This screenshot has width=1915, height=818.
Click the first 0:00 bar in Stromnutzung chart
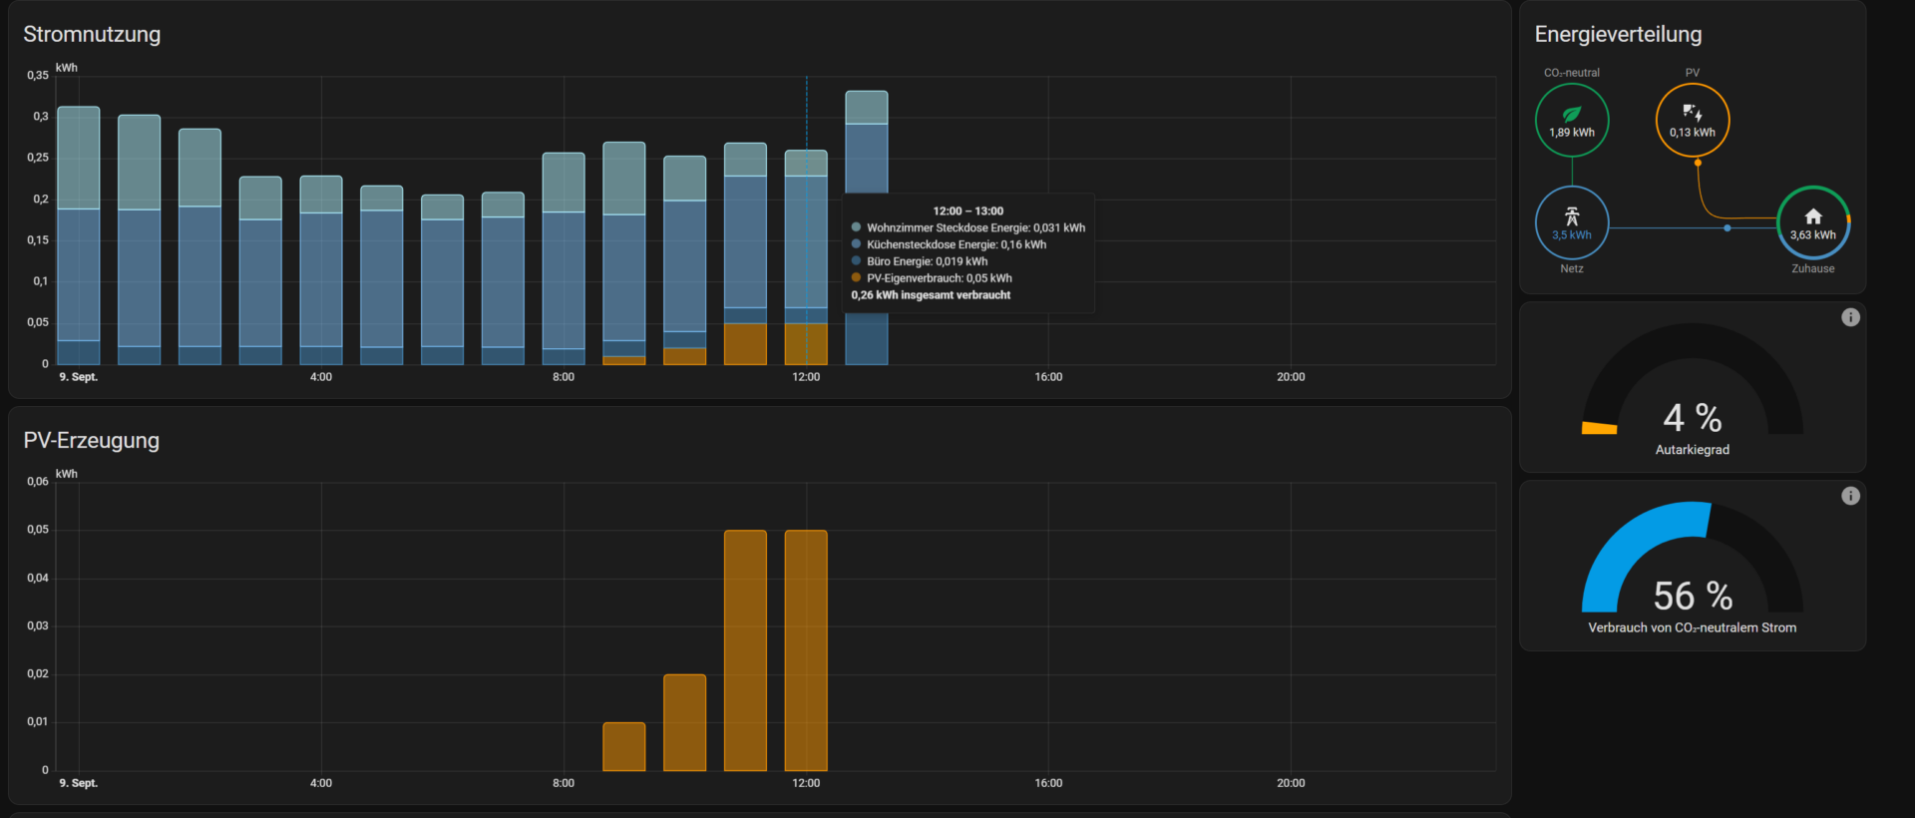[79, 235]
